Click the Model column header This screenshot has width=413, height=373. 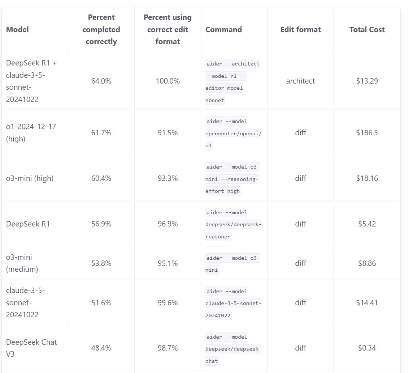click(x=17, y=30)
